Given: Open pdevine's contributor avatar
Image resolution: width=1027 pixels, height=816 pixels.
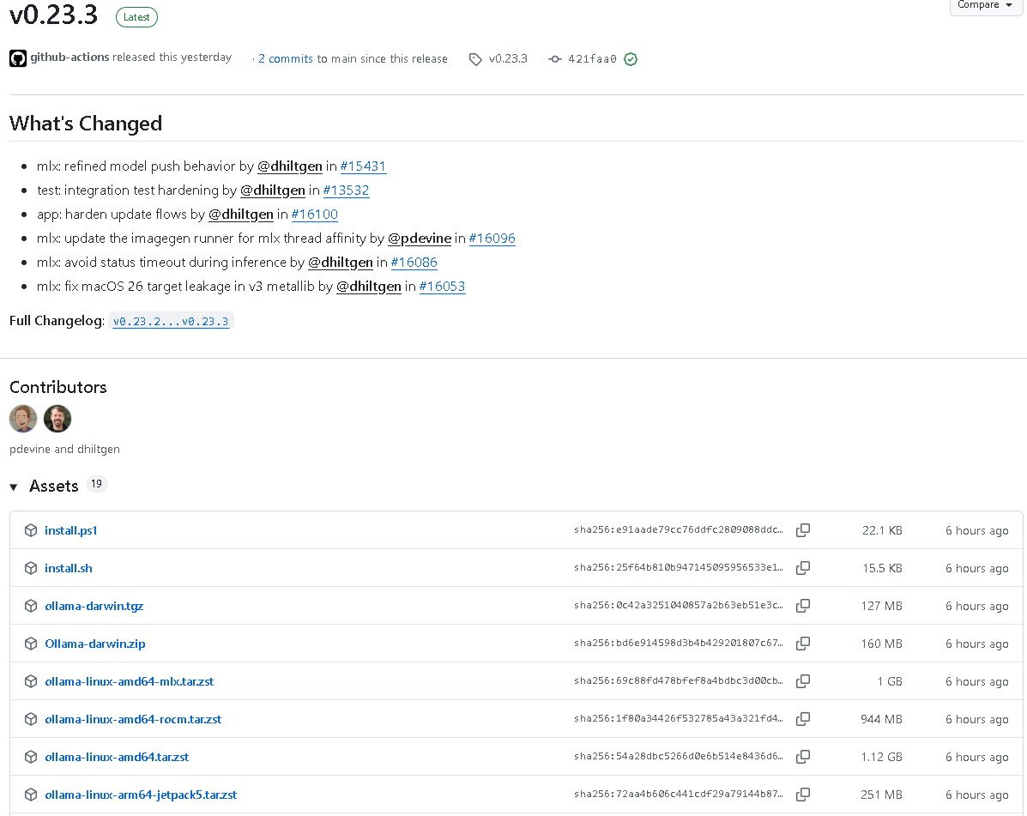Looking at the screenshot, I should [x=23, y=419].
